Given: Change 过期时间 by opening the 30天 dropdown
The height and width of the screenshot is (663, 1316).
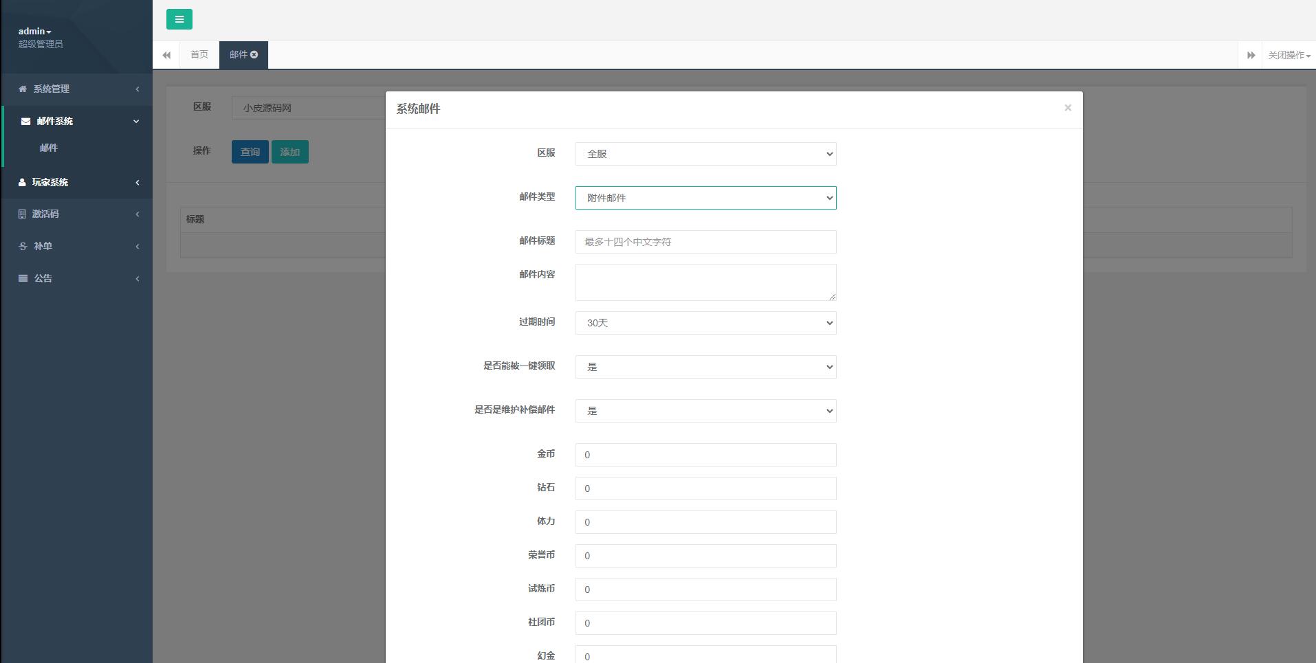Looking at the screenshot, I should tap(705, 323).
